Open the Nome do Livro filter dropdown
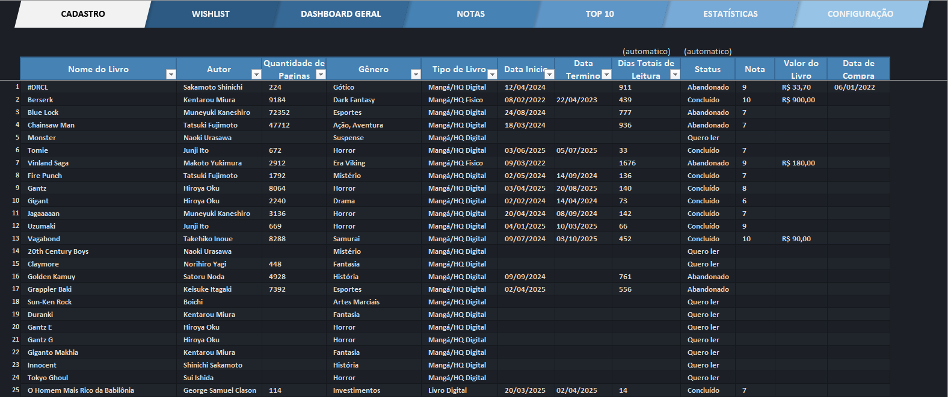948x397 pixels. tap(171, 74)
